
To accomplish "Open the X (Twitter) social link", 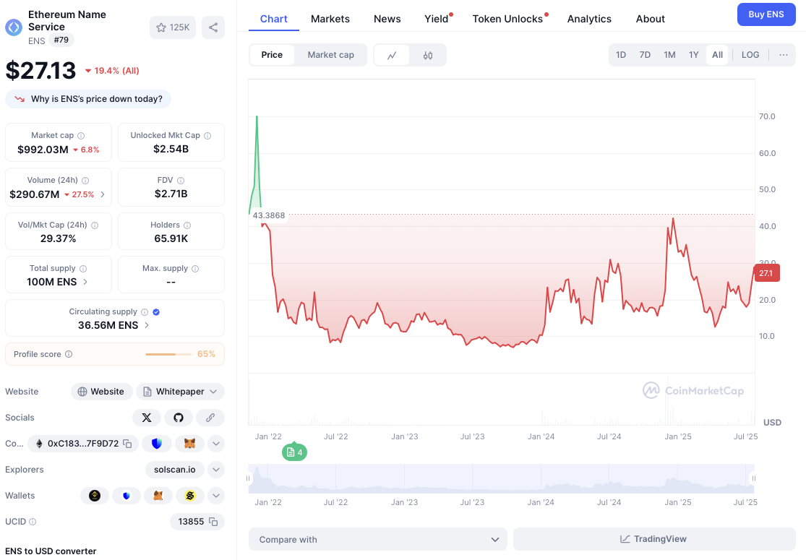I will pos(147,418).
